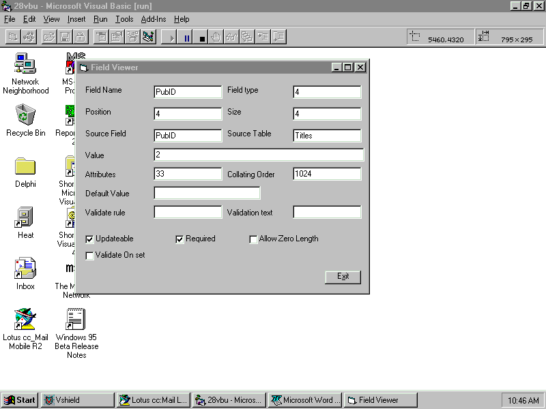This screenshot has width=546, height=409.
Task: Click the Calls toolbar icon
Action: click(x=246, y=37)
